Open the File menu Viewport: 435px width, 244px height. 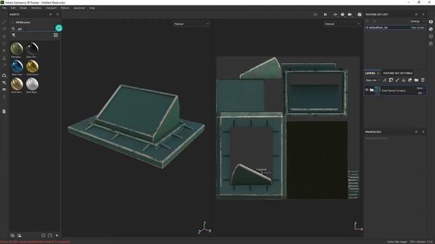click(4, 8)
